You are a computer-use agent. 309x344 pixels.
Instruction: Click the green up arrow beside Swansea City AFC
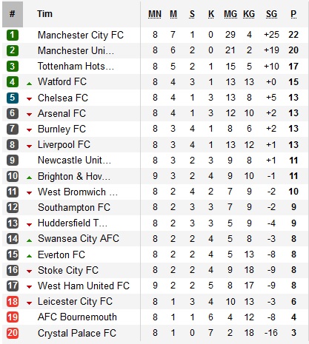pos(29,240)
